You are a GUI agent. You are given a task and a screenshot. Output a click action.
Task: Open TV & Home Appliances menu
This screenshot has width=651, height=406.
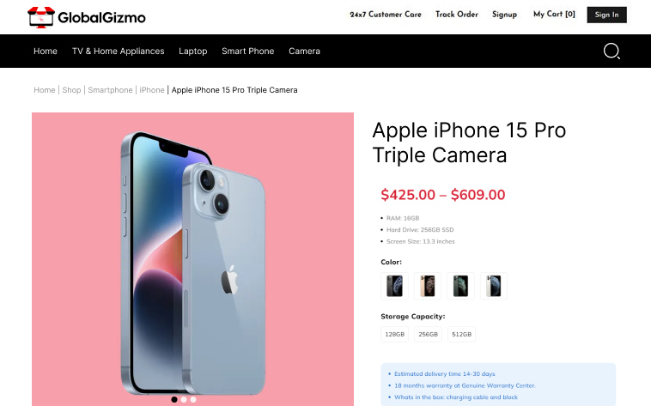click(x=119, y=52)
